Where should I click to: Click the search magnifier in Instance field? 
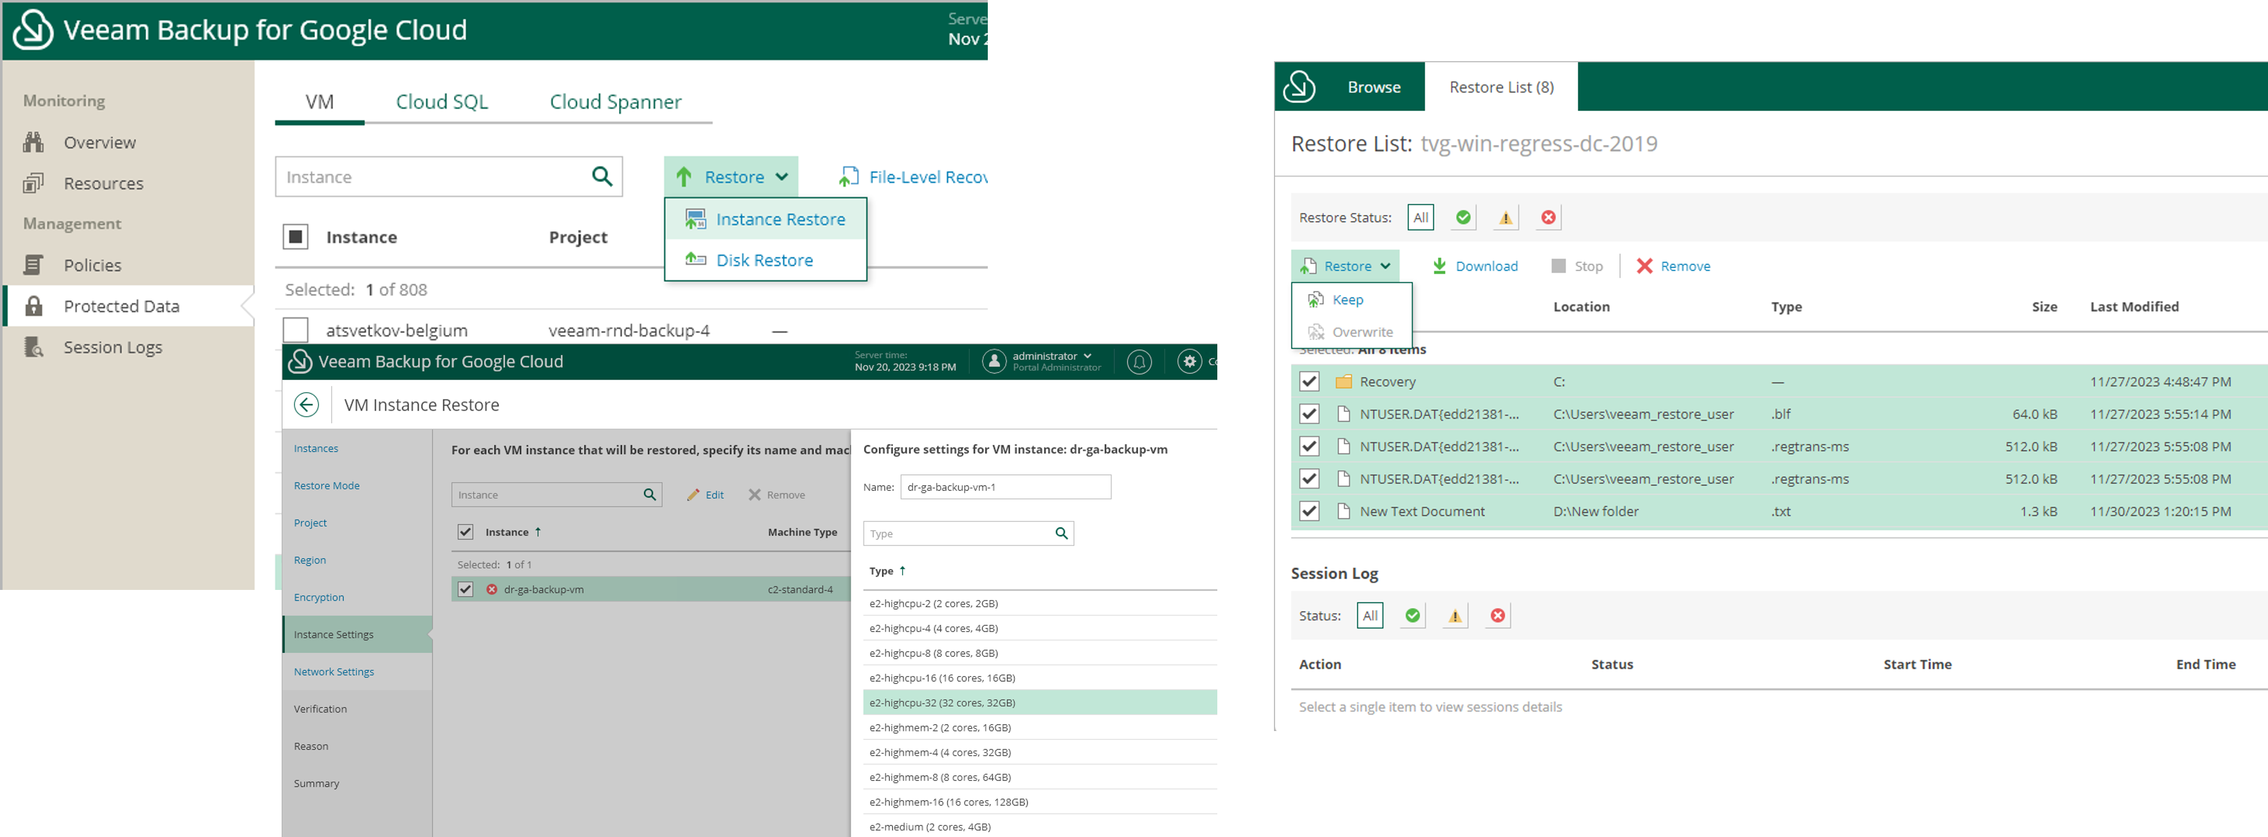tap(602, 177)
